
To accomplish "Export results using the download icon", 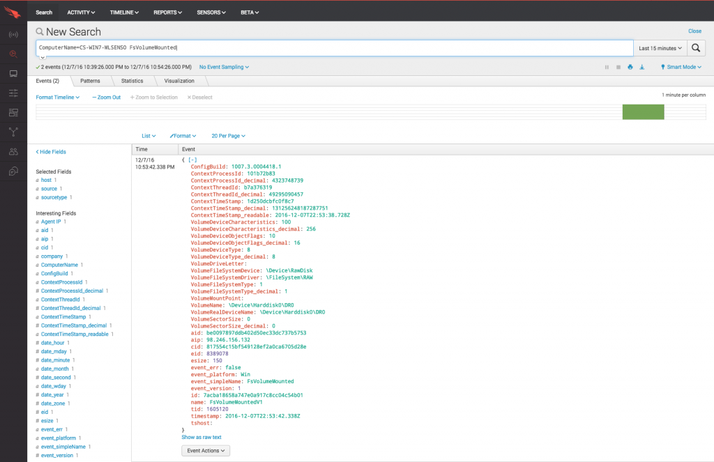I will [x=641, y=67].
